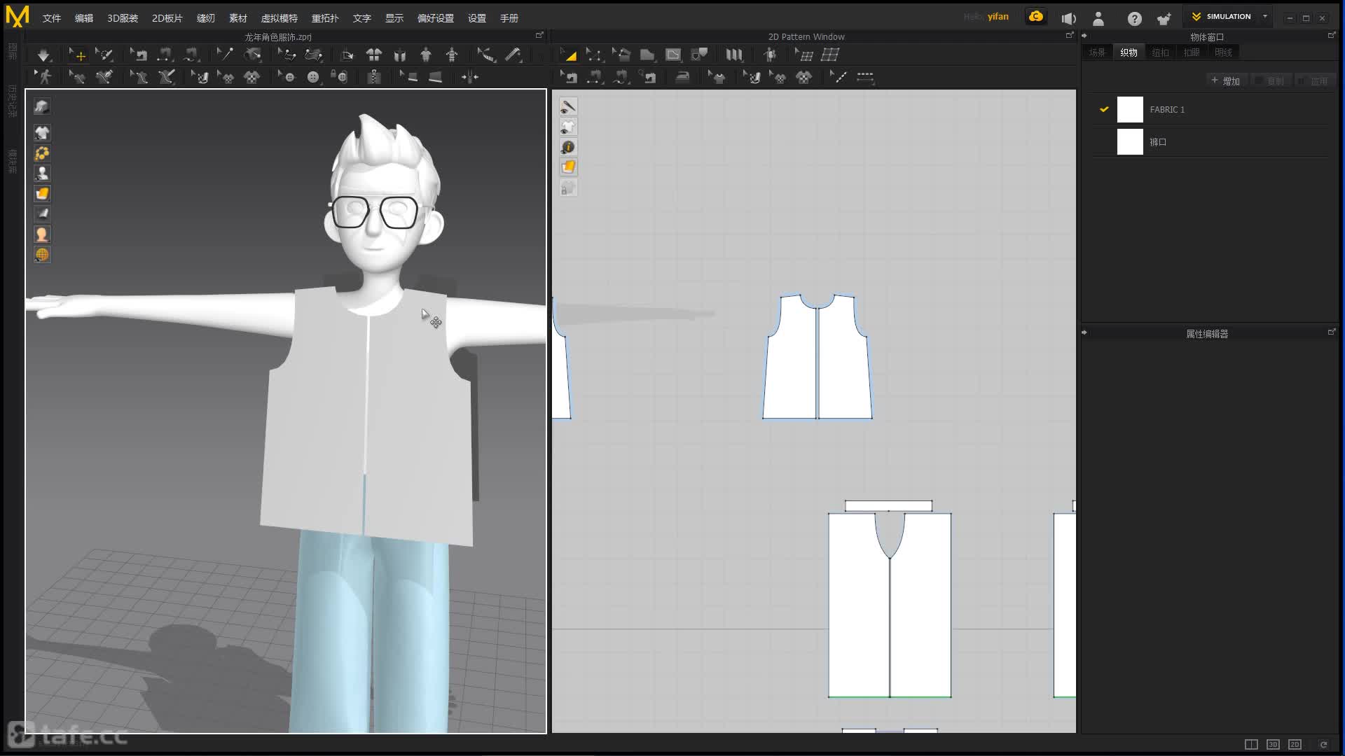
Task: Select the Select/Move tool with yellow cross
Action: pos(77,55)
